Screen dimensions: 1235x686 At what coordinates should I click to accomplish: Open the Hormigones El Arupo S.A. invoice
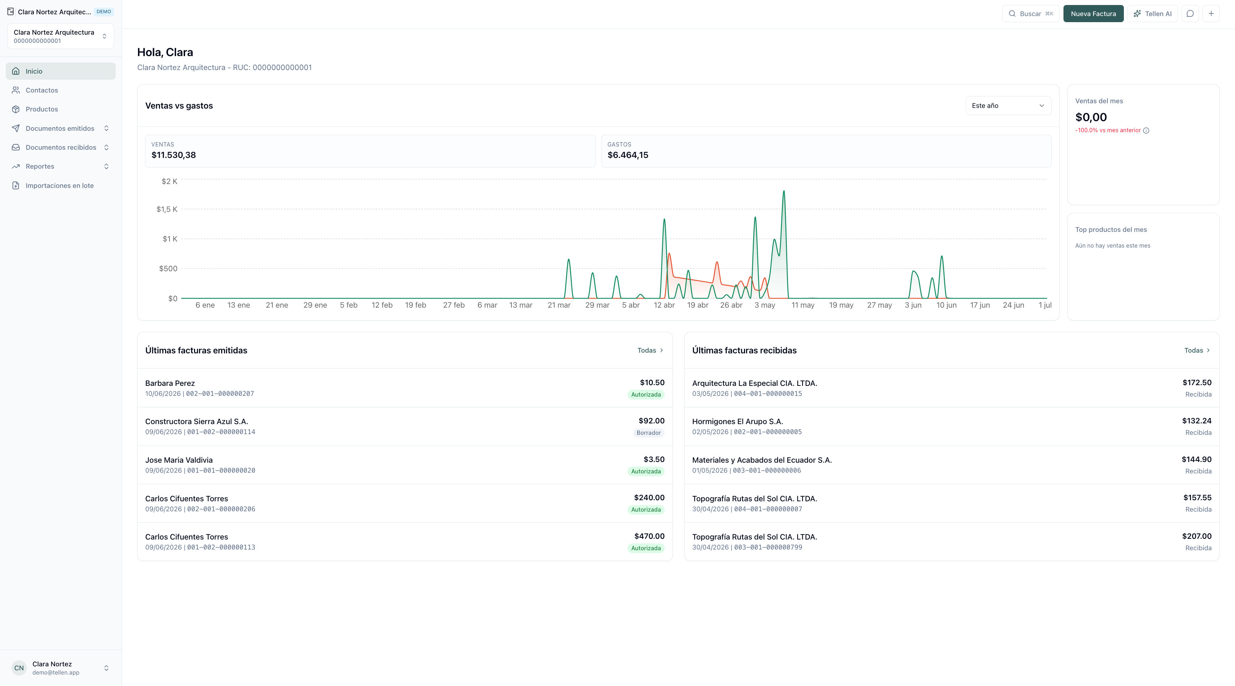[x=952, y=426]
